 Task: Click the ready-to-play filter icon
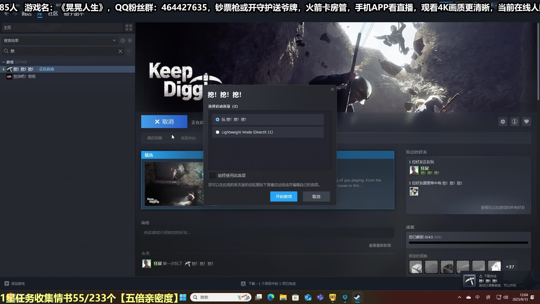[x=130, y=41]
